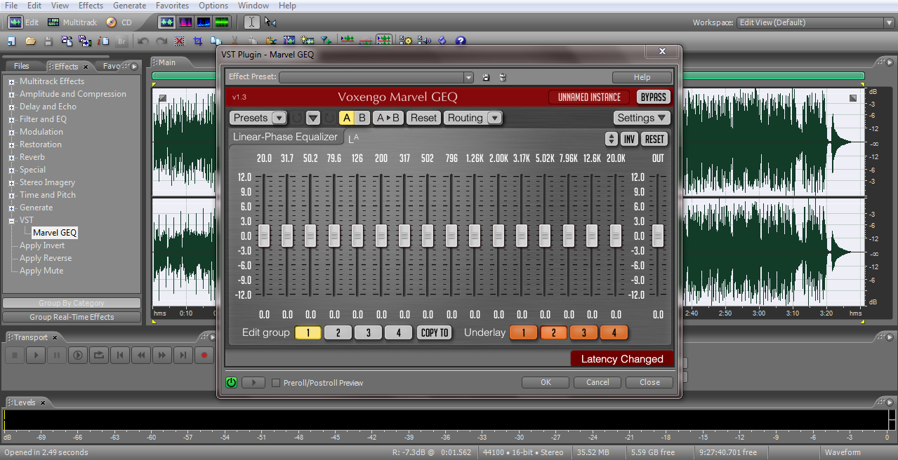
Task: Open the Favorites menu
Action: click(x=172, y=6)
